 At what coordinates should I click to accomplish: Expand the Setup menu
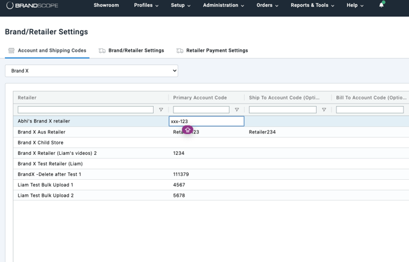pos(181,5)
